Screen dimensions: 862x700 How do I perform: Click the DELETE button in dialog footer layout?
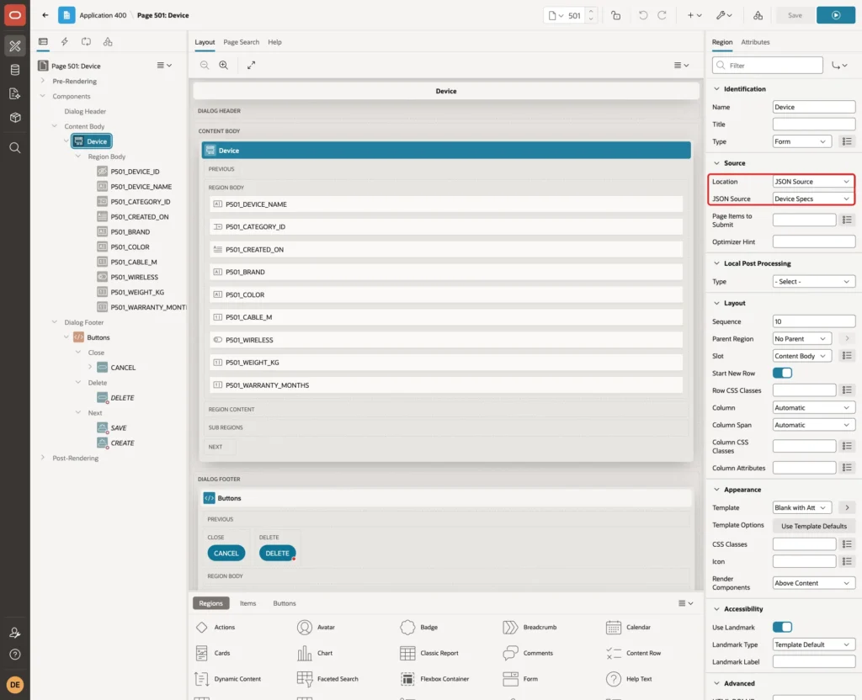277,554
